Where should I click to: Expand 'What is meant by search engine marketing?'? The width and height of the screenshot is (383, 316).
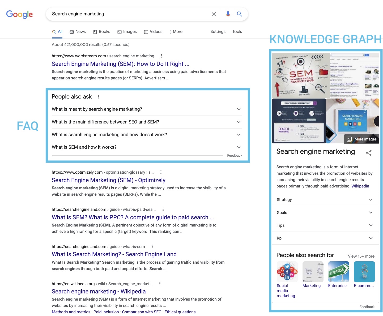pyautogui.click(x=147, y=109)
